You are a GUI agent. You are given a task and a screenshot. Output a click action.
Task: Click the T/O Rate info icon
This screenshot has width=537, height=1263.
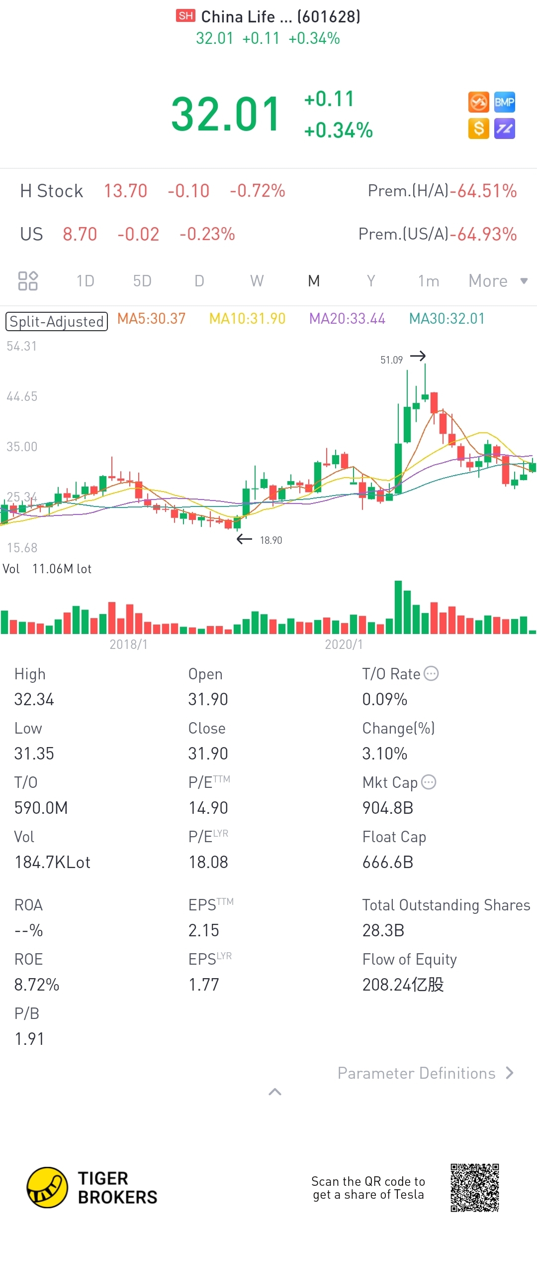pos(431,674)
